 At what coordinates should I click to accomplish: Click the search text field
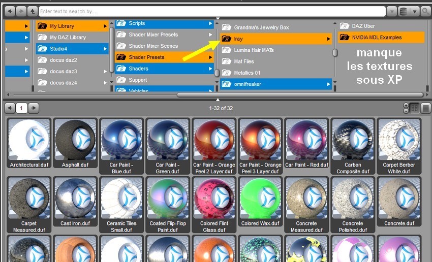tap(212, 11)
